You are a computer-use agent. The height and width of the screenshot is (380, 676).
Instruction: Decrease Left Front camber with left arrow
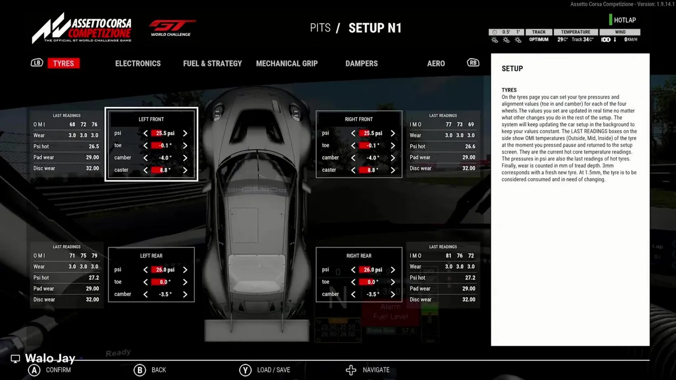145,158
